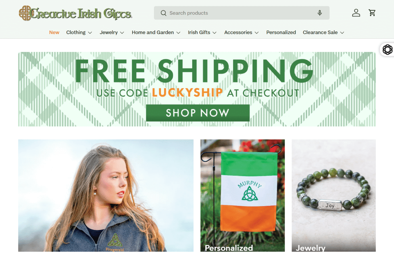Open the accessibility widget icon

coord(387,50)
